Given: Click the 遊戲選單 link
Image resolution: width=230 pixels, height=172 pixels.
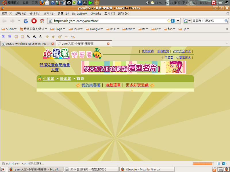Looking at the screenshot, I should 113,85.
